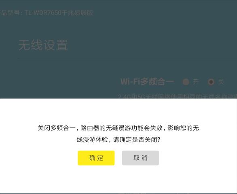The height and width of the screenshot is (194, 237).
Task: Click the partially hidden 2.4G和5G description text
Action: click(x=177, y=96)
